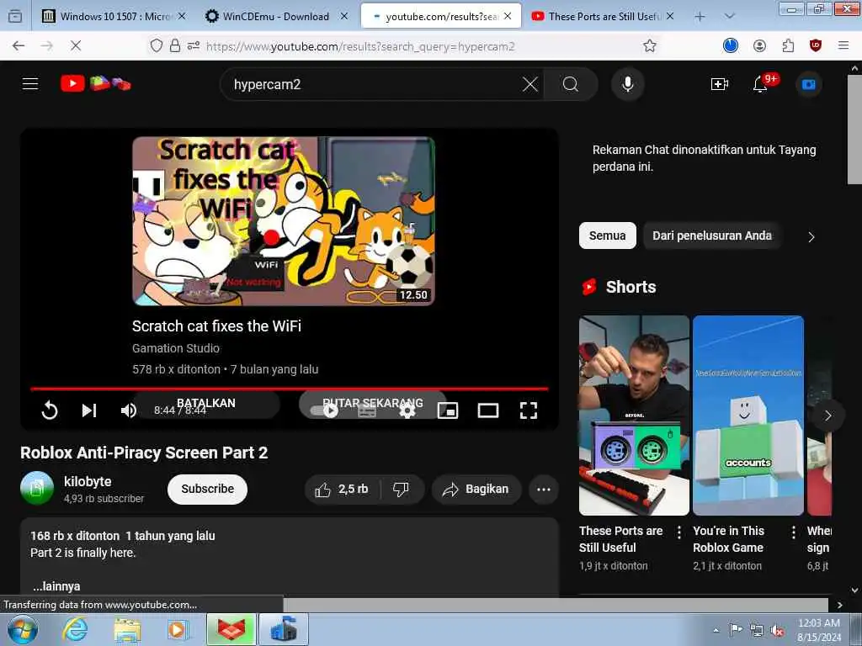This screenshot has height=646, width=862.
Task: Open the browser account icon
Action: coord(760,45)
